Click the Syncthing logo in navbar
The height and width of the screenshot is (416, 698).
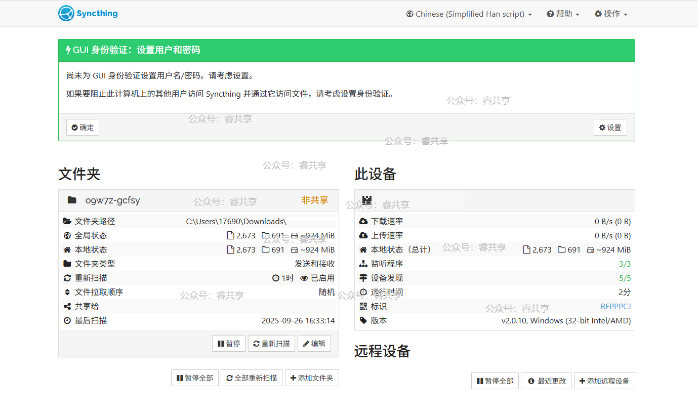88,13
